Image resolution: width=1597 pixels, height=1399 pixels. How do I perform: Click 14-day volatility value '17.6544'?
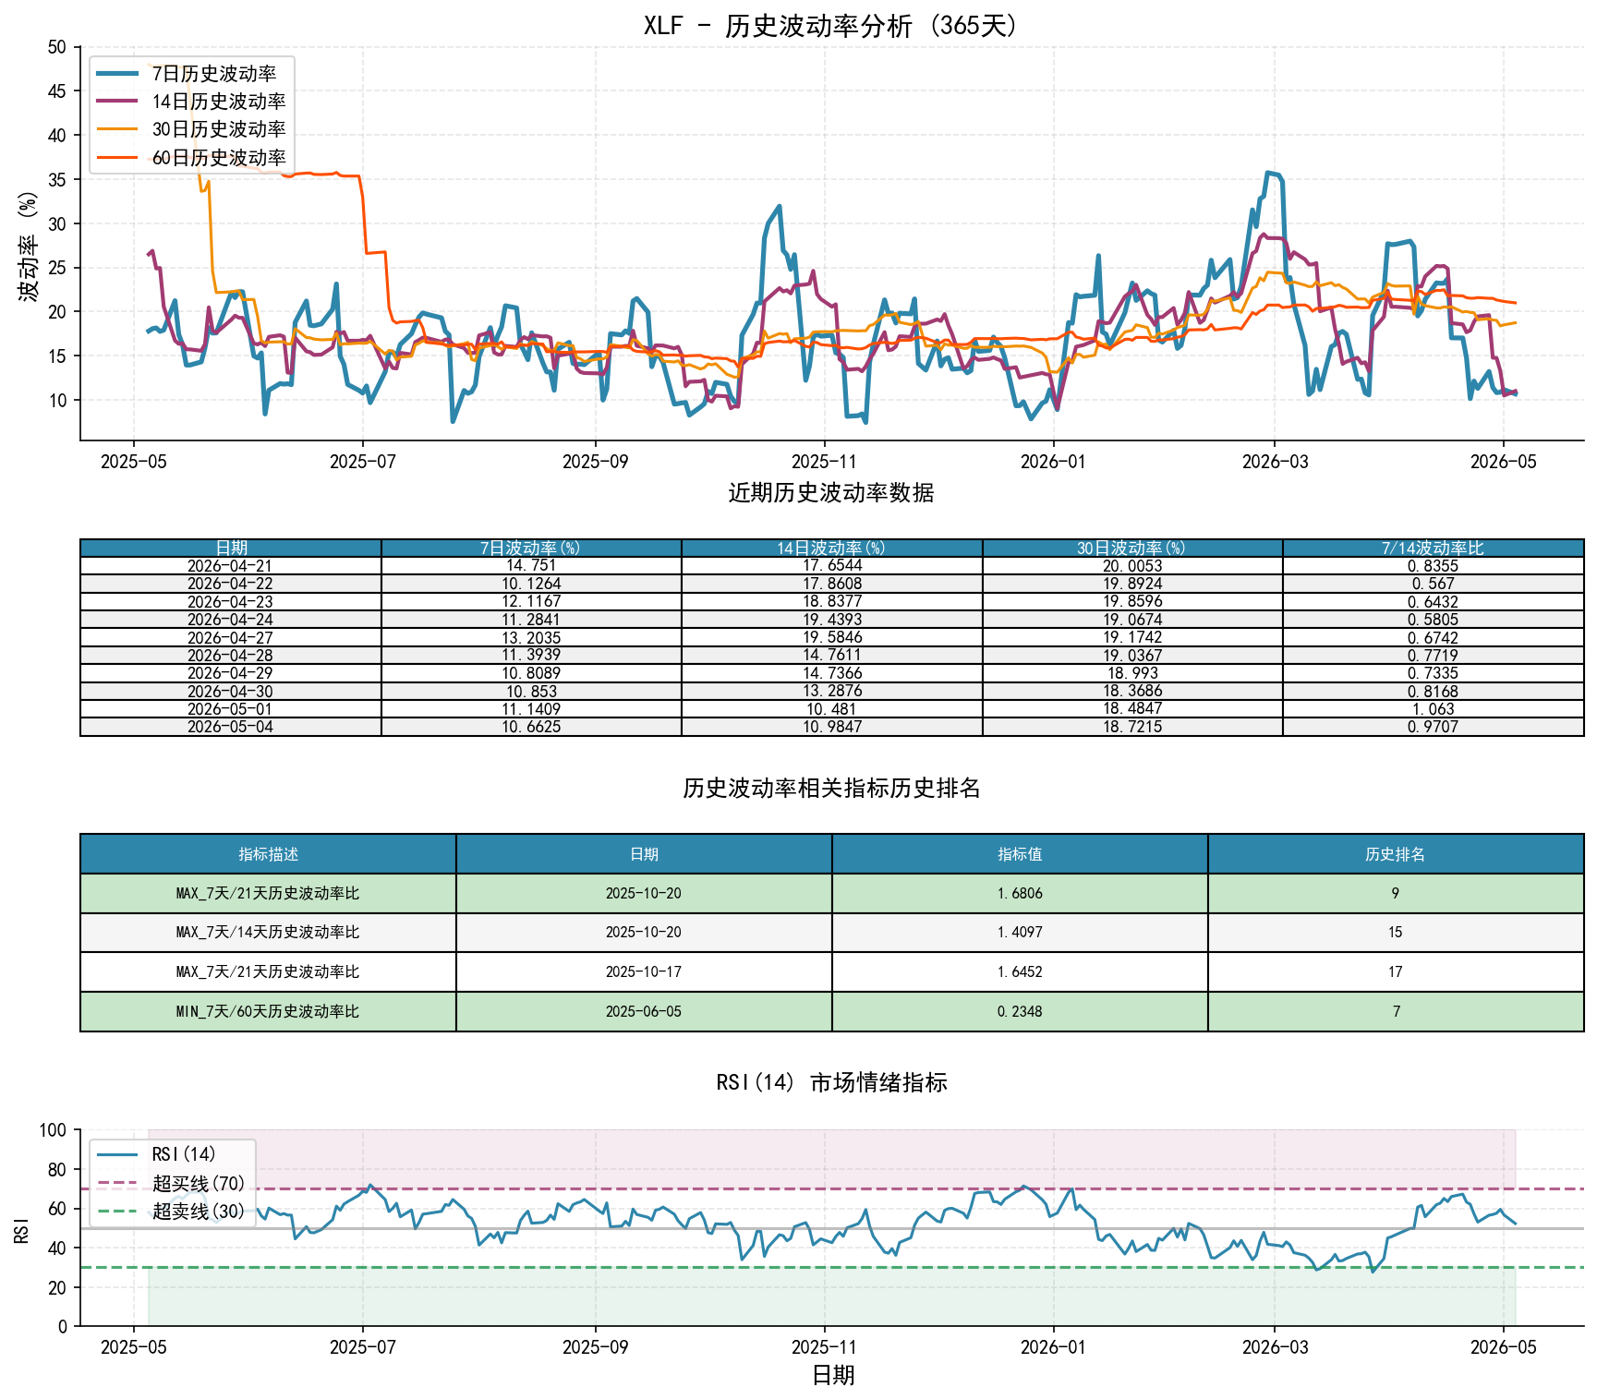(831, 566)
